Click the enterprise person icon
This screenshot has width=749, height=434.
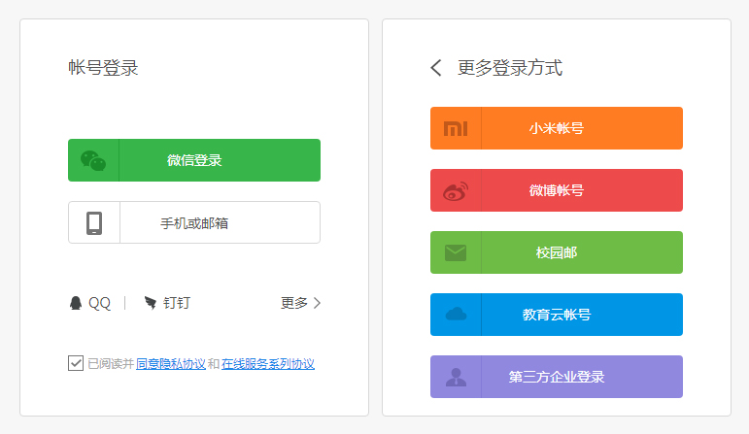point(456,377)
